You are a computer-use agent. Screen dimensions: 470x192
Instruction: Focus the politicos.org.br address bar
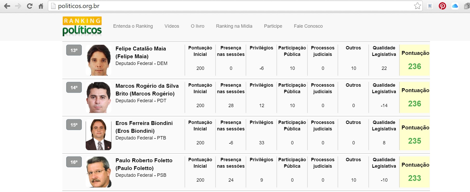tap(231, 6)
